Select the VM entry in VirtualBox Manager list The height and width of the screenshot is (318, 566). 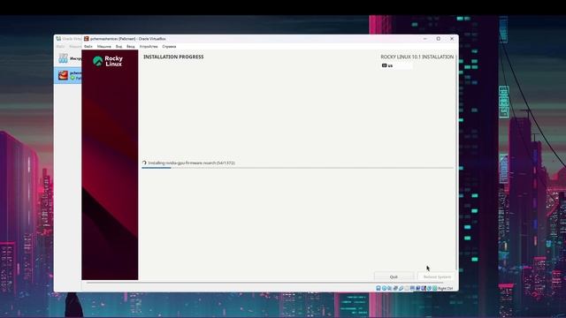68,75
